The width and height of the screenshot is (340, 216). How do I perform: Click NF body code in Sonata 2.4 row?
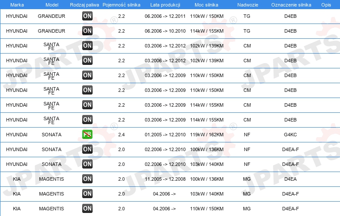(x=247, y=135)
